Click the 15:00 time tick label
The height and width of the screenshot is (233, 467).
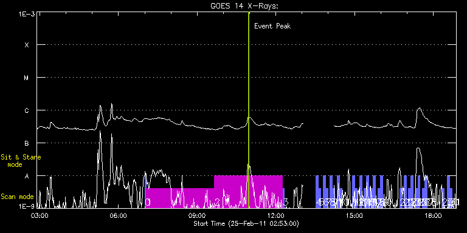pyautogui.click(x=354, y=215)
